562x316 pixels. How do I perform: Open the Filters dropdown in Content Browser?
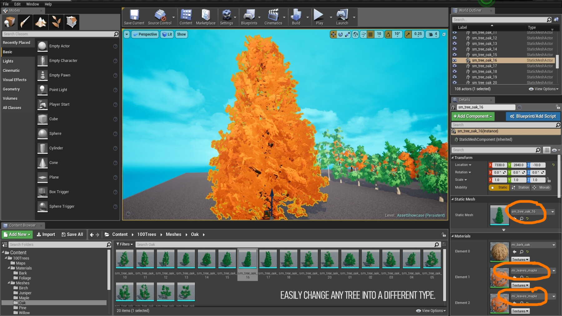(x=124, y=244)
